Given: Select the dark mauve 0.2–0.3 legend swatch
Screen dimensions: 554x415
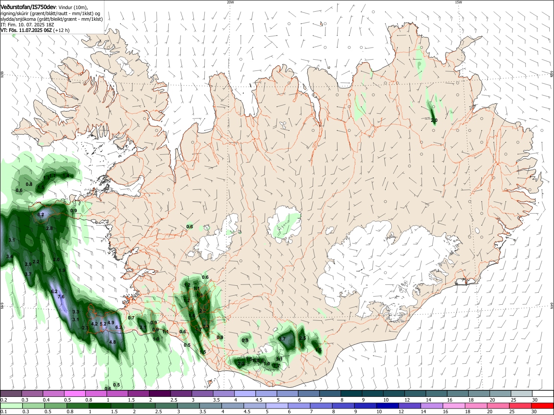Looking at the screenshot, I should click(x=11, y=394).
